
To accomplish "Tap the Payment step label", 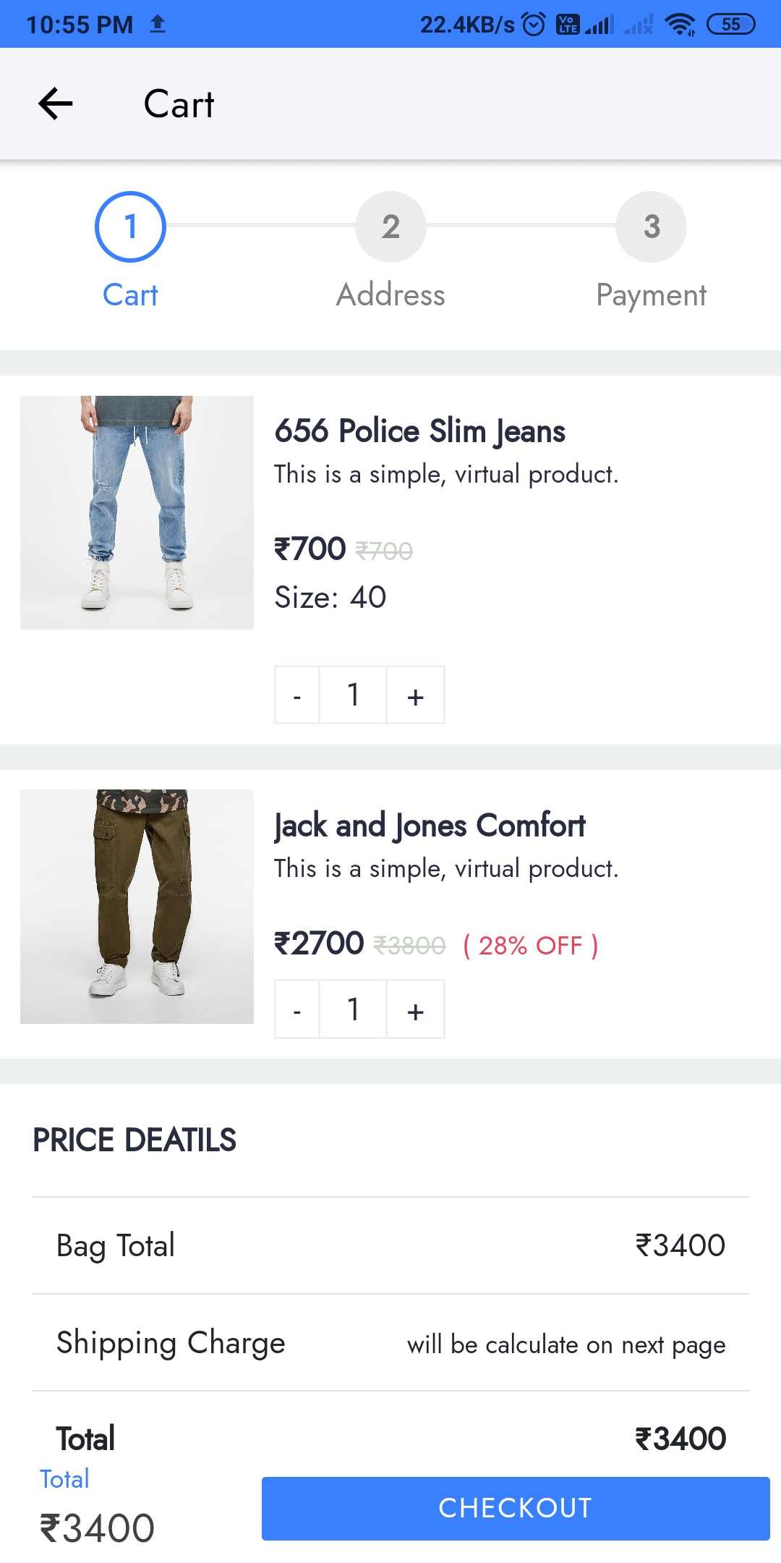I will [651, 295].
